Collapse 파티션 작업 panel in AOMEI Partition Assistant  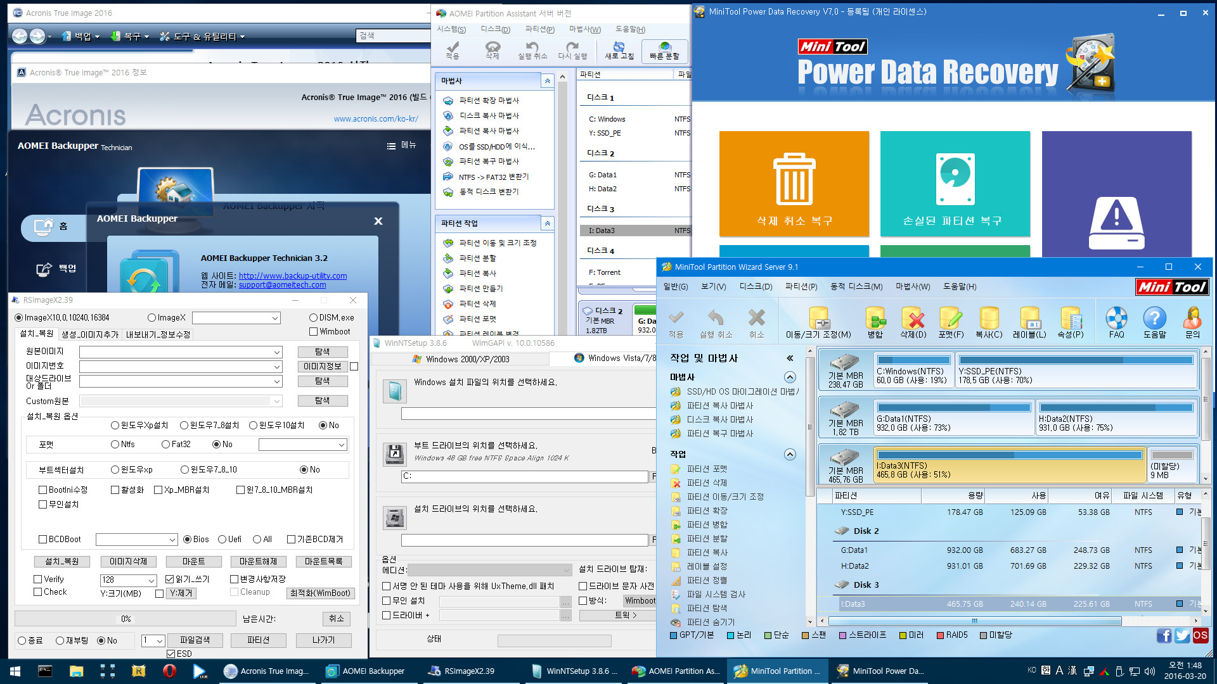pyautogui.click(x=548, y=224)
